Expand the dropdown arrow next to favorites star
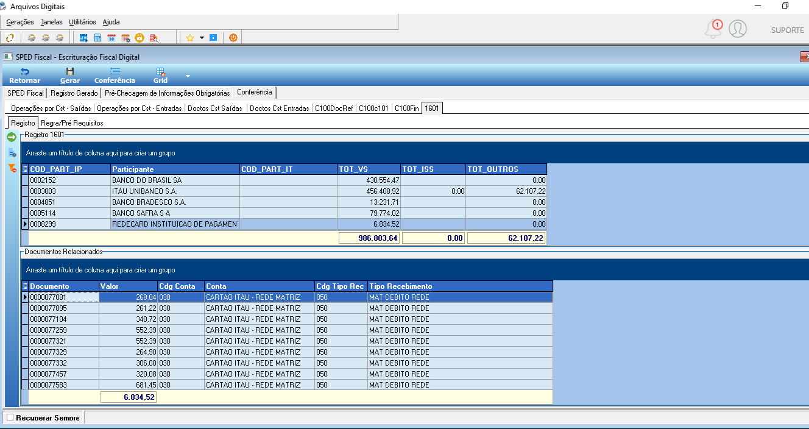This screenshot has height=429, width=809. [202, 38]
